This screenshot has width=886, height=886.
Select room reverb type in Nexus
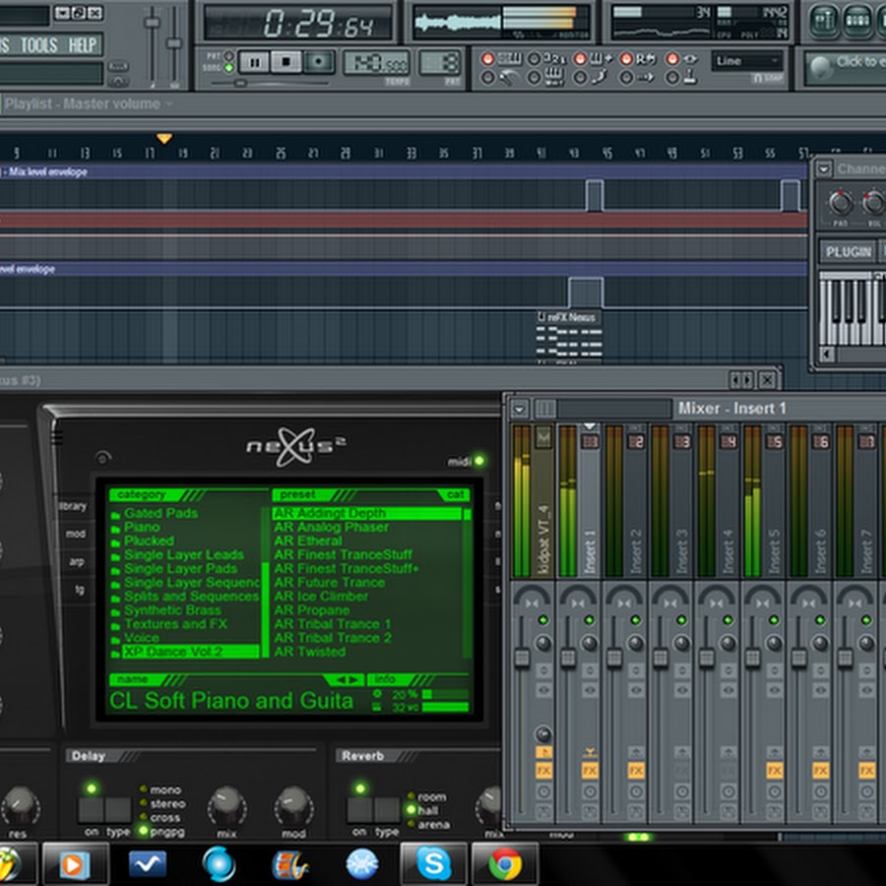[x=428, y=796]
